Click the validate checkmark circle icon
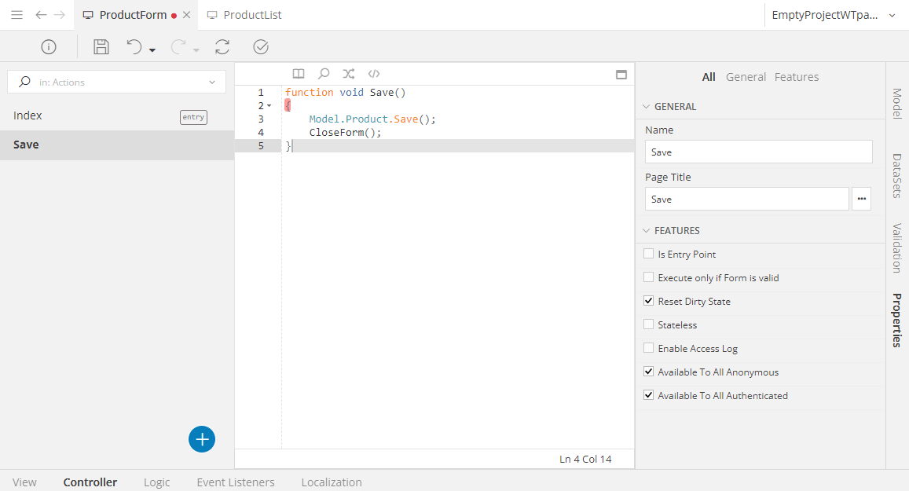 click(x=261, y=47)
